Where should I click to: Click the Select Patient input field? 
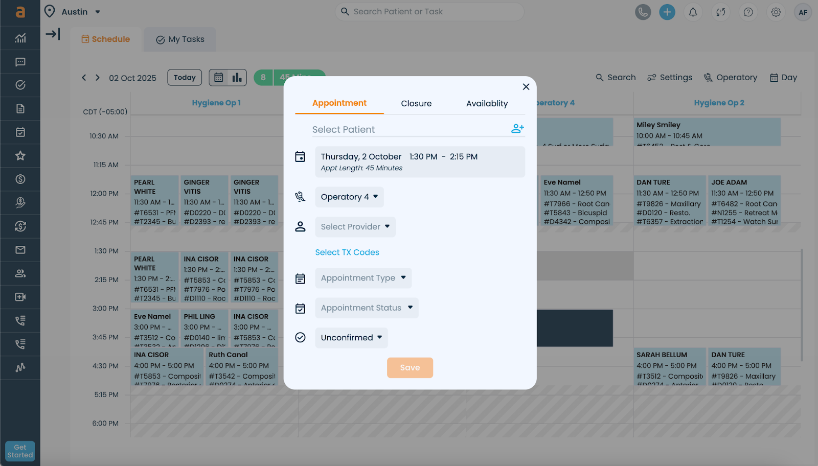coord(404,130)
